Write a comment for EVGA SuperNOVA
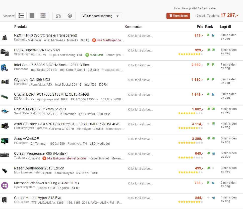 tap(140, 51)
